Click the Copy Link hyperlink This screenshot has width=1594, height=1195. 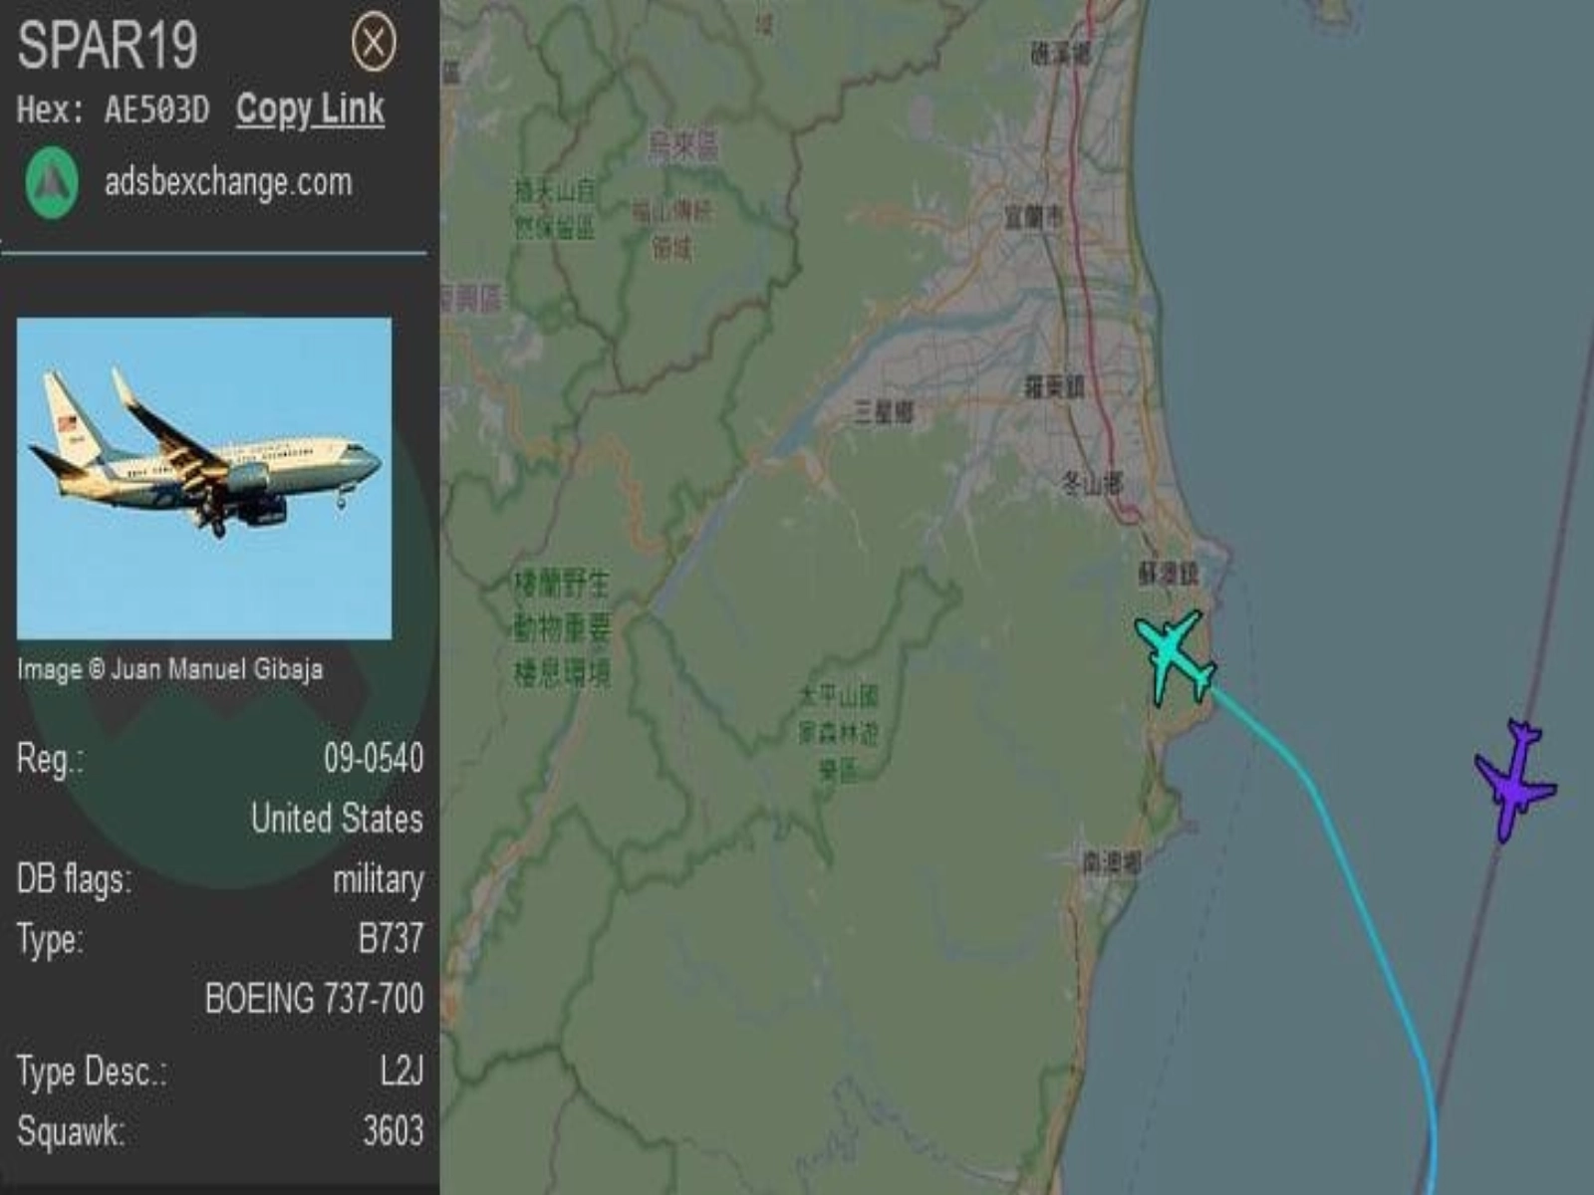click(310, 110)
